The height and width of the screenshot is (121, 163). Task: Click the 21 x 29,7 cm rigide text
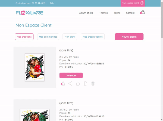[69, 57]
